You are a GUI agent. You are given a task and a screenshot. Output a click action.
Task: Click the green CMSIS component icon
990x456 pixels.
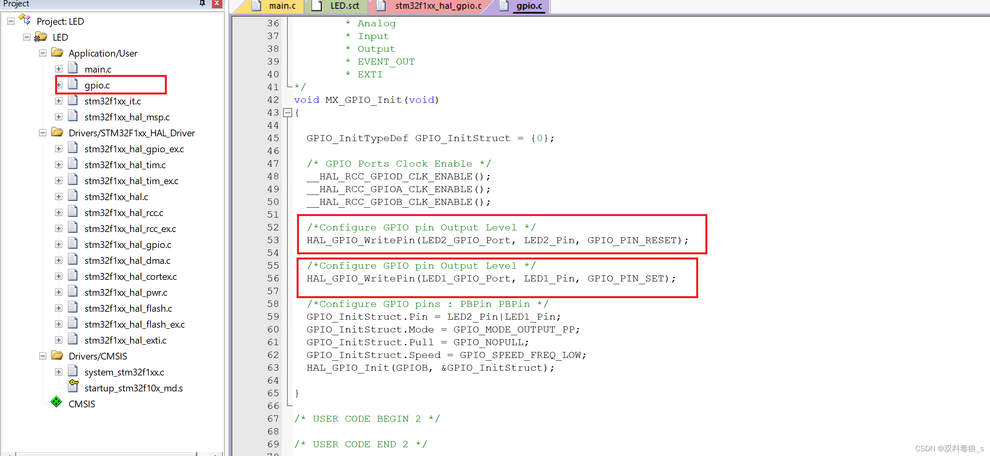tap(56, 402)
